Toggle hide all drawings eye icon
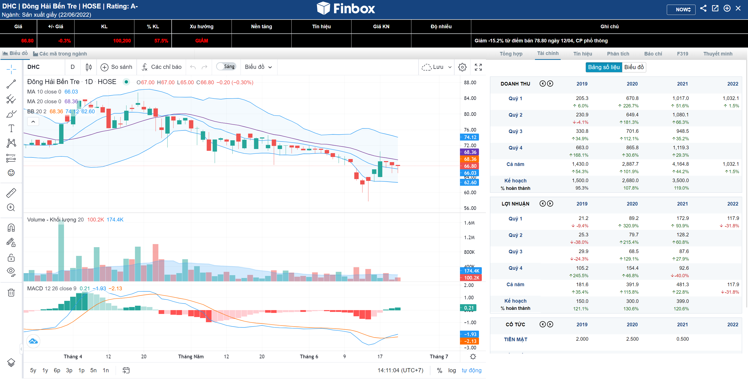This screenshot has height=390, width=748. [11, 272]
